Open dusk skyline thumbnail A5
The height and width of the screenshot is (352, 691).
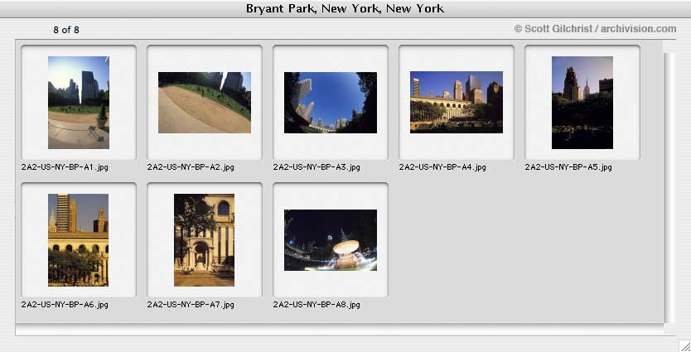point(582,102)
